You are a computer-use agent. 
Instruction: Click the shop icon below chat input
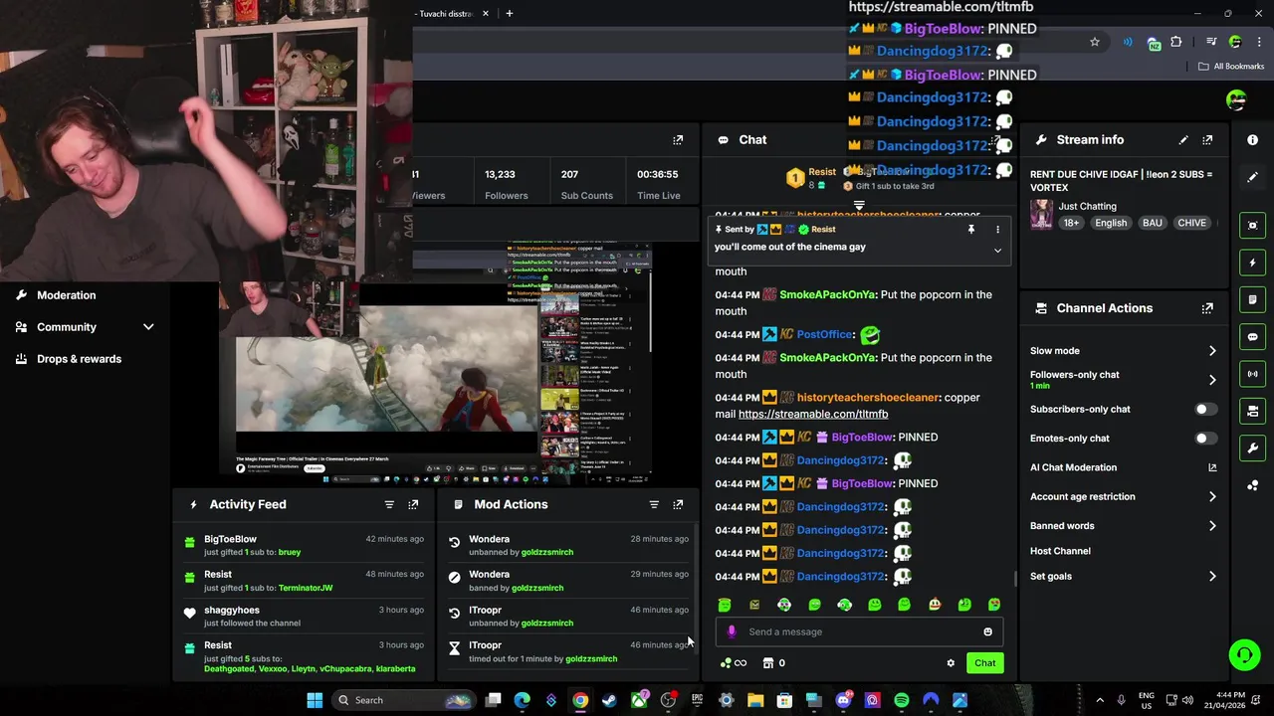[x=768, y=663]
